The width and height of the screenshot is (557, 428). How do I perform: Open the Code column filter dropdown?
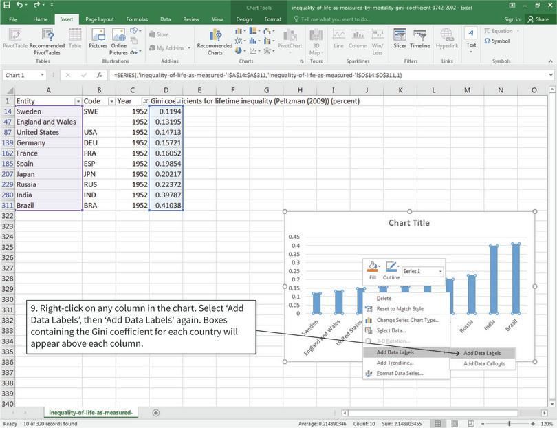click(x=111, y=101)
